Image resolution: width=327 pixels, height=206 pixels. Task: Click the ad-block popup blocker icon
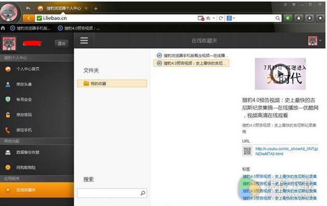201,18
